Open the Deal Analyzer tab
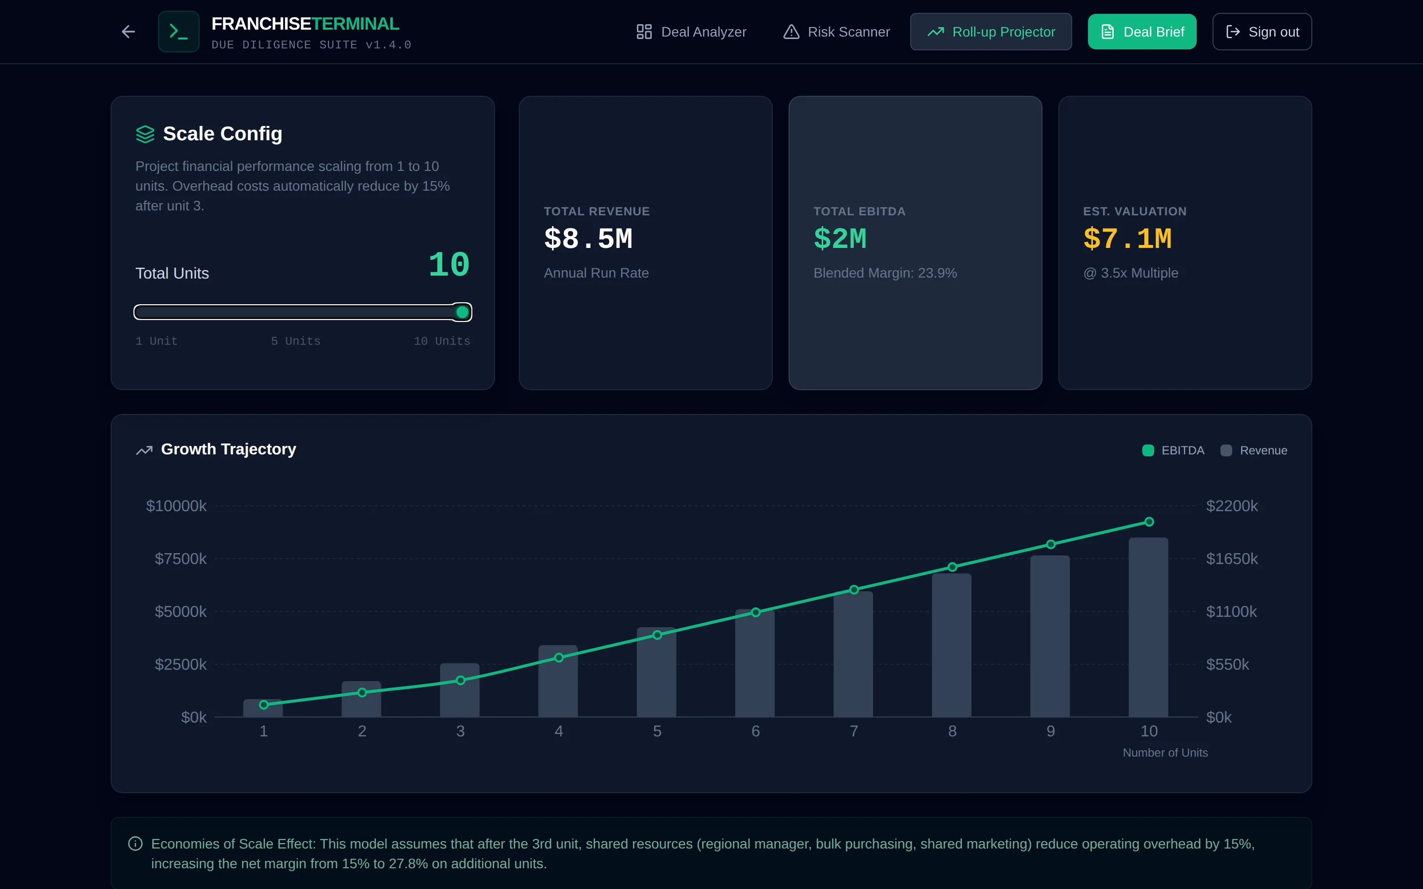Viewport: 1423px width, 889px height. click(692, 32)
